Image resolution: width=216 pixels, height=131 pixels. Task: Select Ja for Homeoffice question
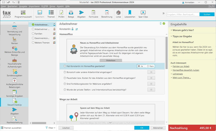[140, 66]
